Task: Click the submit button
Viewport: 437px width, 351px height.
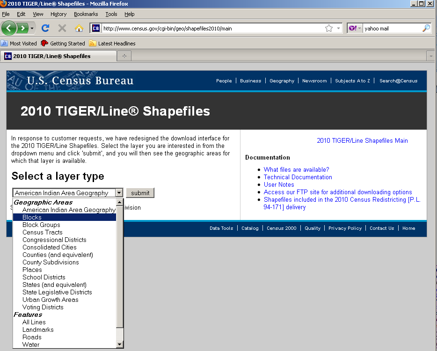Action: pyautogui.click(x=140, y=193)
